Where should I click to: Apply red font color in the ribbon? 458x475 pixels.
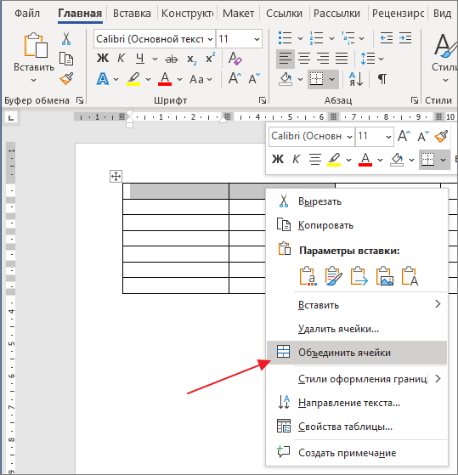165,79
